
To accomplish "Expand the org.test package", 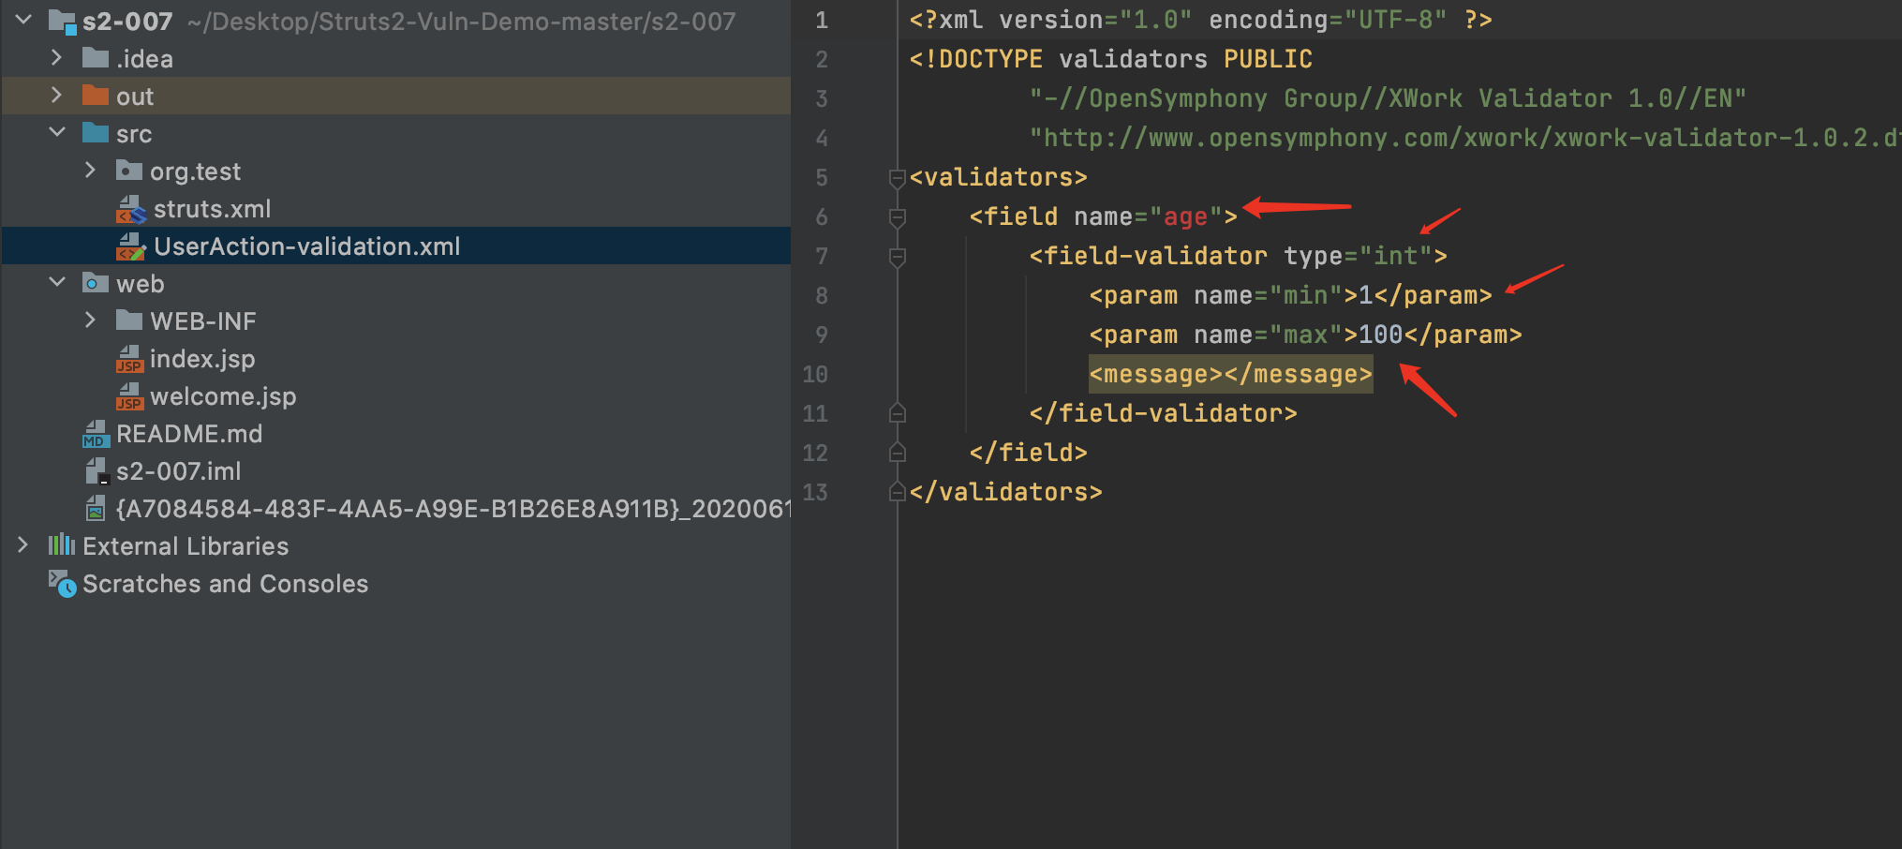I will (x=90, y=171).
